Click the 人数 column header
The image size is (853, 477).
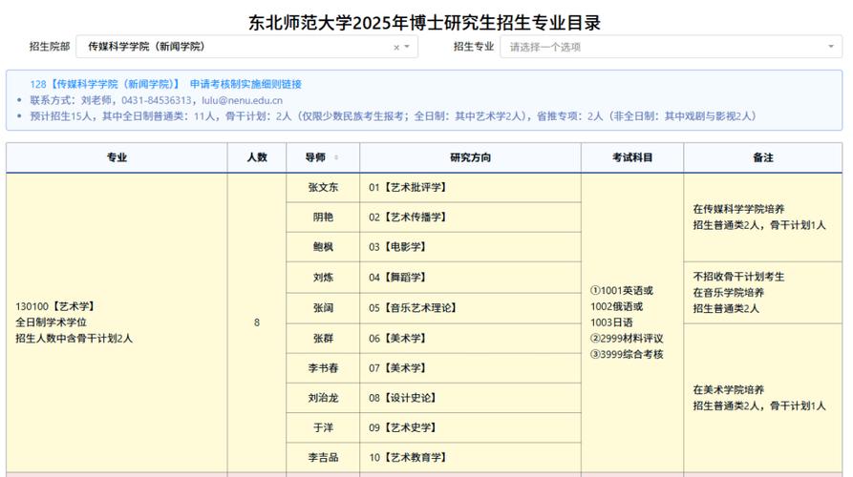[x=257, y=157]
